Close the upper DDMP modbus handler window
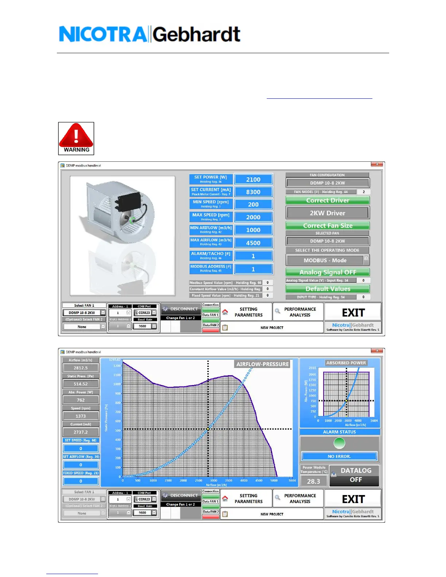Image resolution: width=446 pixels, height=577 pixels. tap(377, 165)
